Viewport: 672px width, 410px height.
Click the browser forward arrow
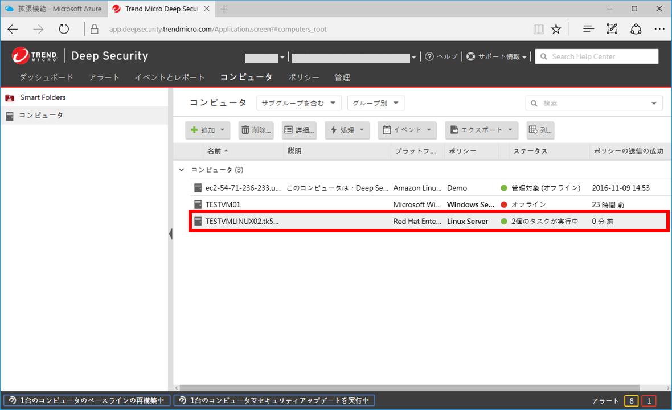click(x=38, y=29)
